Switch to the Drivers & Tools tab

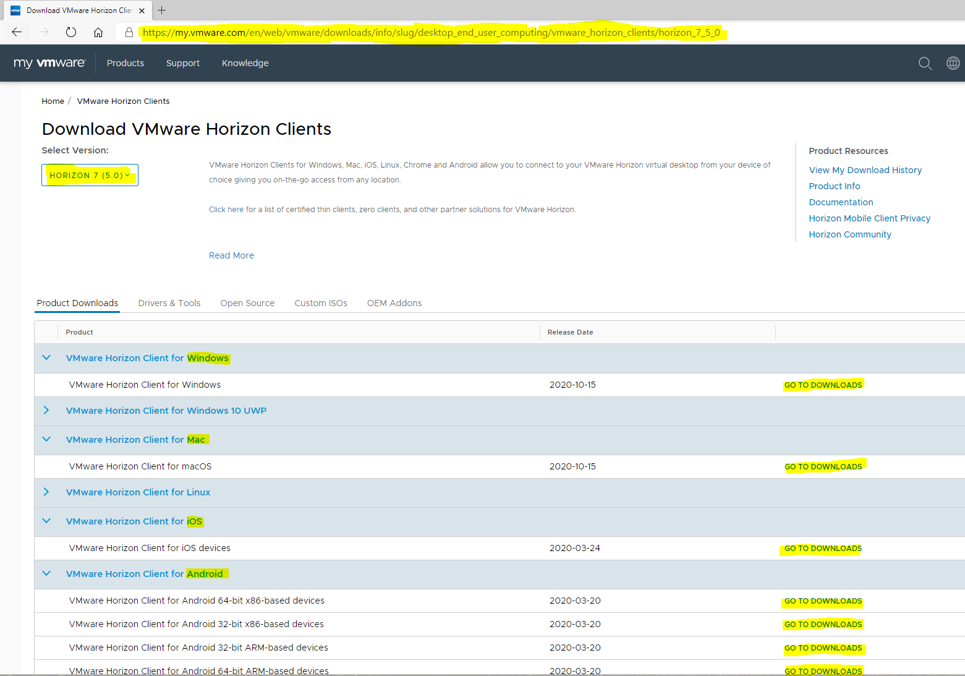click(169, 303)
